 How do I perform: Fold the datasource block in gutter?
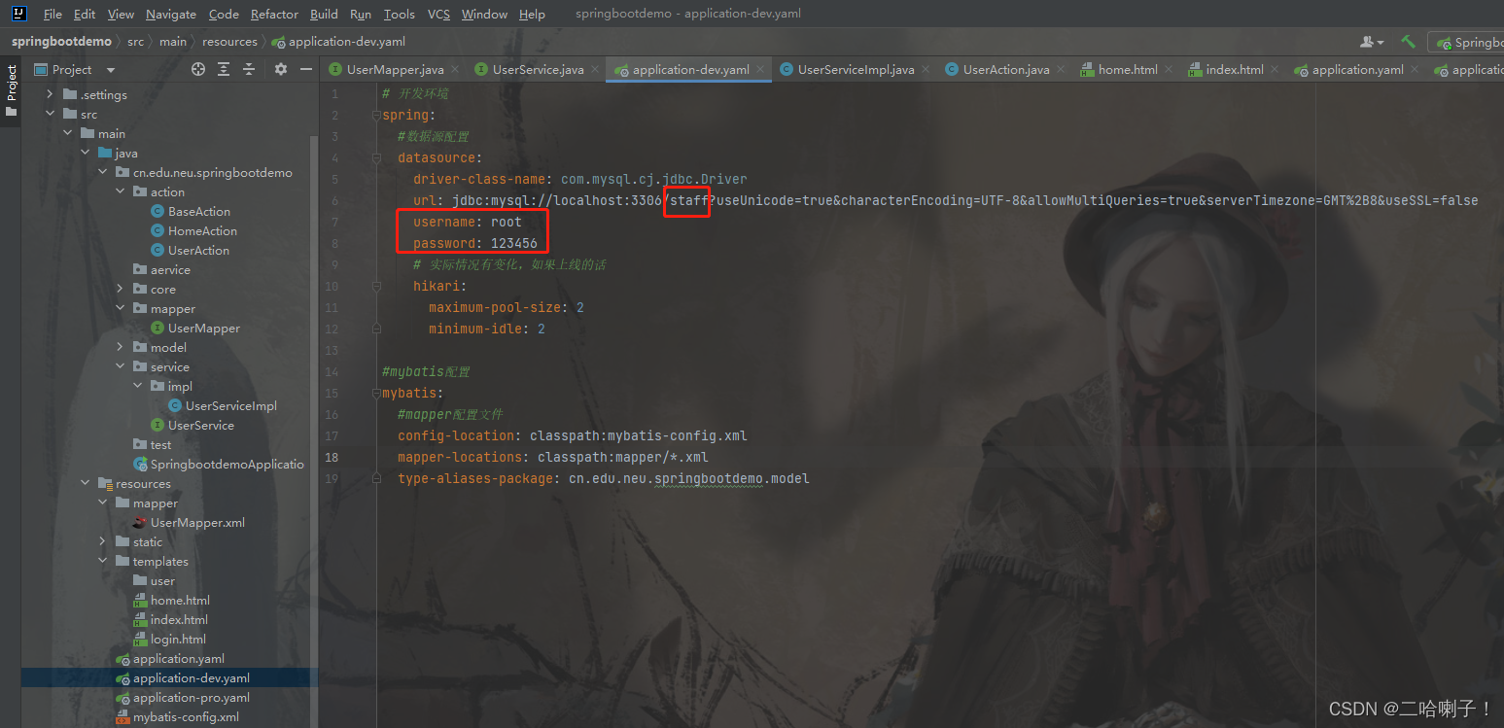pyautogui.click(x=377, y=157)
